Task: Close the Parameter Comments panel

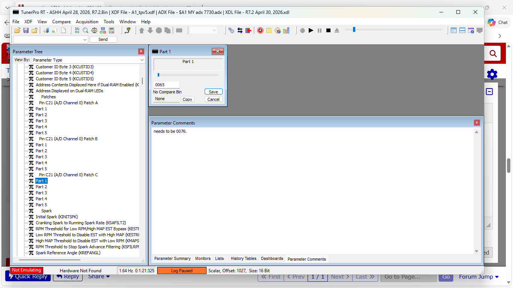Action: click(477, 123)
